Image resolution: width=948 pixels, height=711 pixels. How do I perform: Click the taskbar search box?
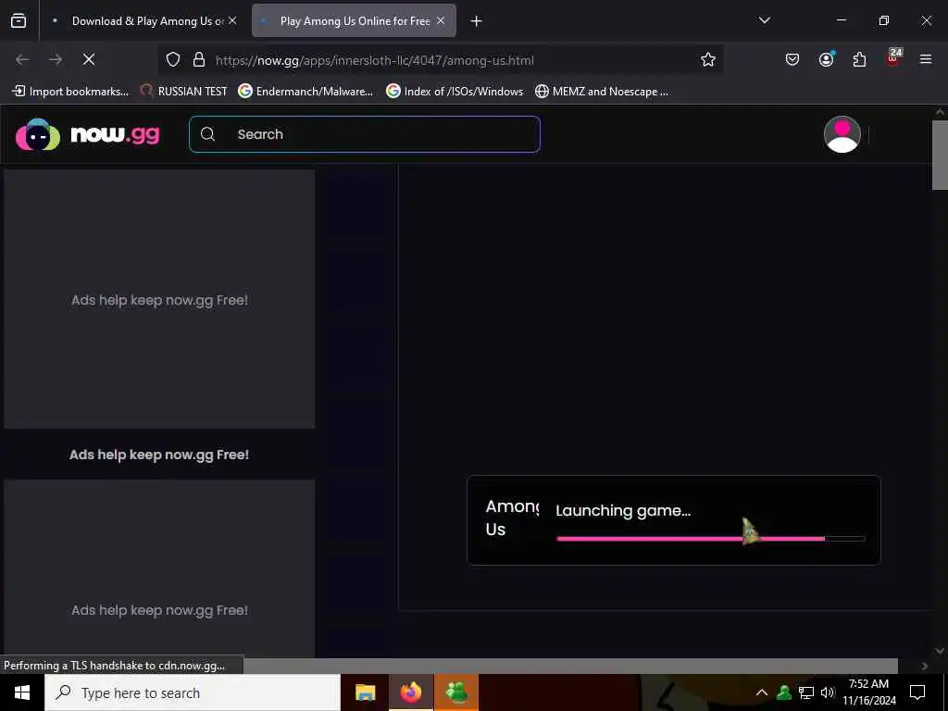pos(193,692)
